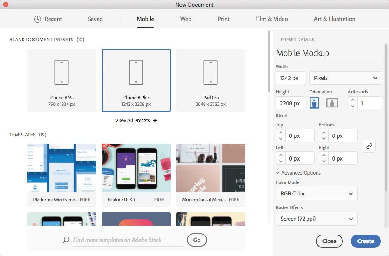This screenshot has height=256, width=389.
Task: Decrease the Left bleed value
Action: click(x=281, y=161)
